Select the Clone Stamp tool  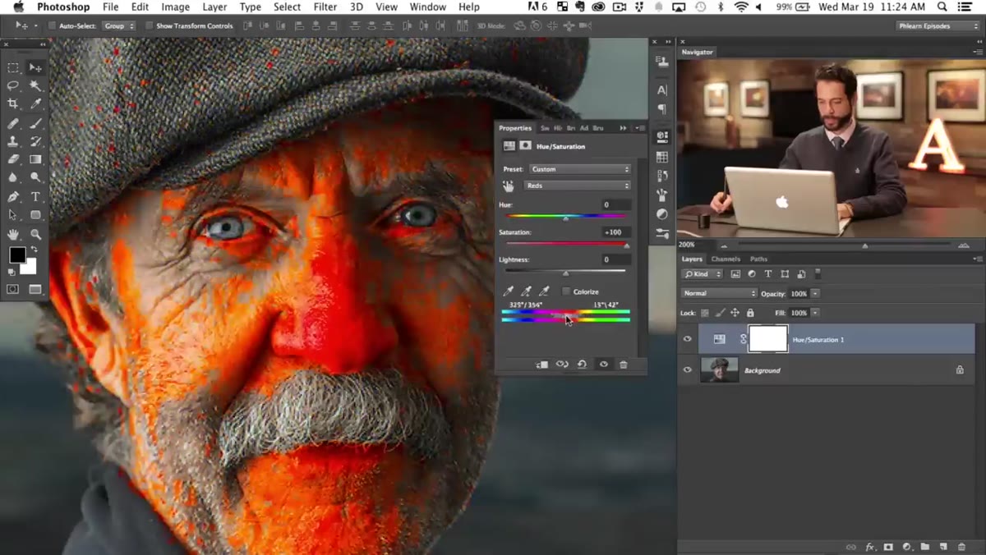[x=13, y=142]
